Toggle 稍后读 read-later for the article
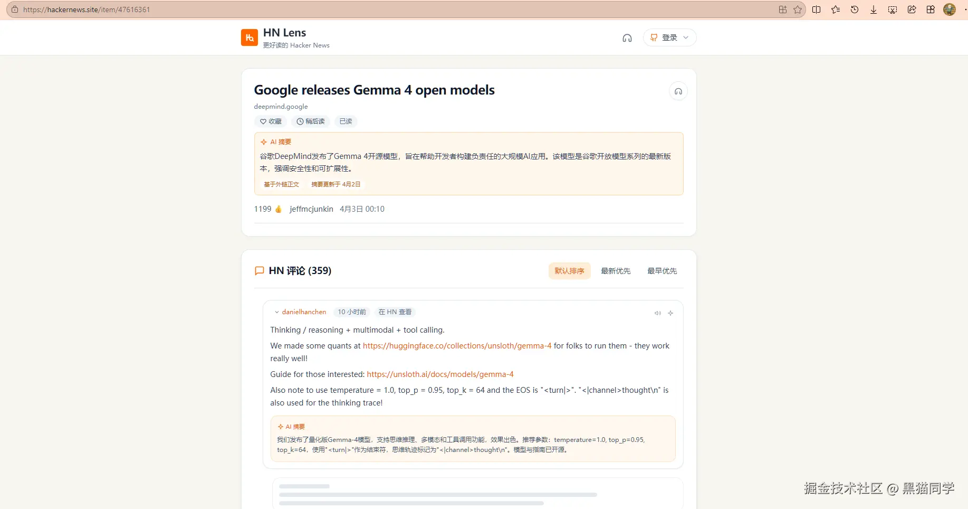This screenshot has width=968, height=509. [x=311, y=121]
